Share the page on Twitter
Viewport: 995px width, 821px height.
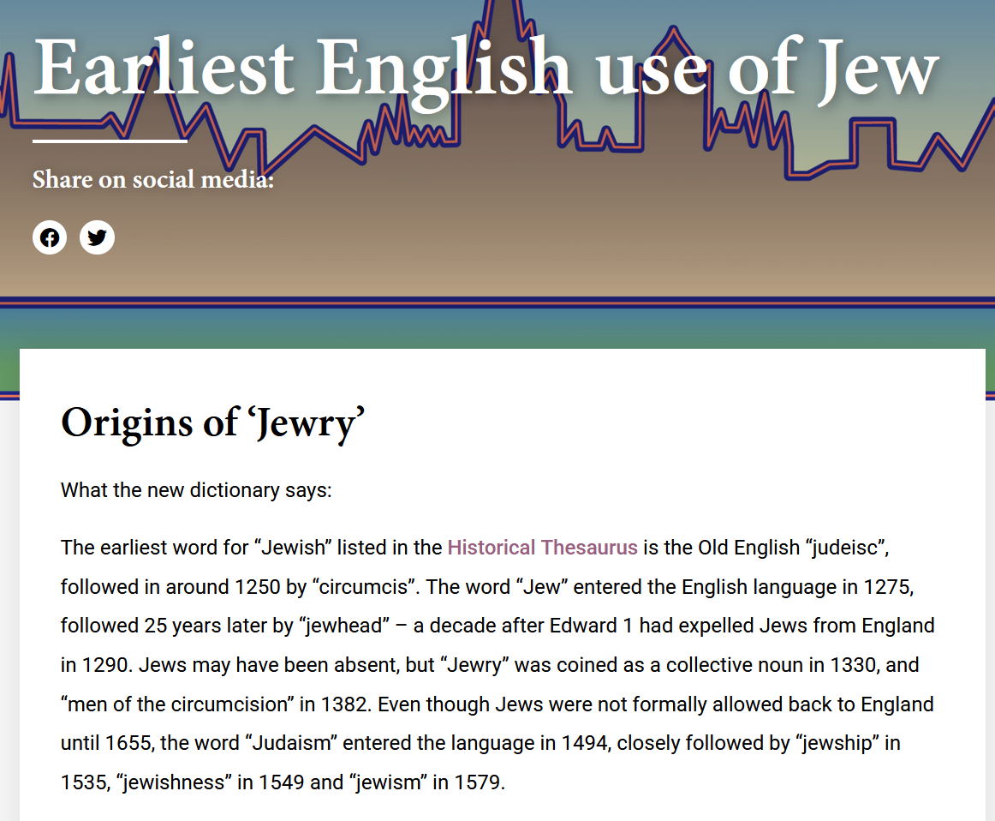(x=97, y=237)
